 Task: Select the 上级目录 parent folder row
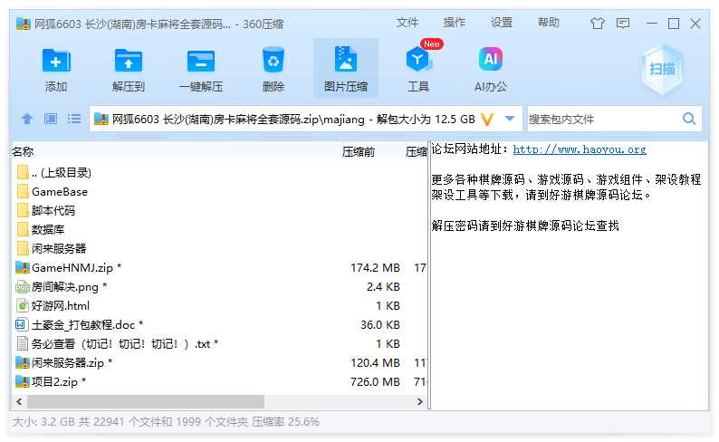(x=219, y=173)
